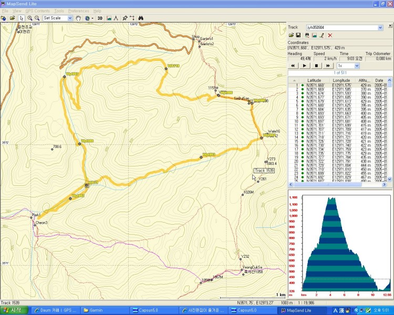Click the elevation profile chart
Image resolution: width=394 pixels, height=315 pixels.
[347, 243]
